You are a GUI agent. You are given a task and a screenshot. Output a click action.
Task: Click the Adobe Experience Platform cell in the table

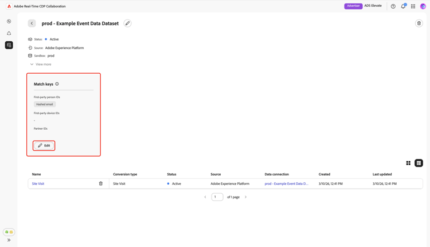[x=230, y=184]
